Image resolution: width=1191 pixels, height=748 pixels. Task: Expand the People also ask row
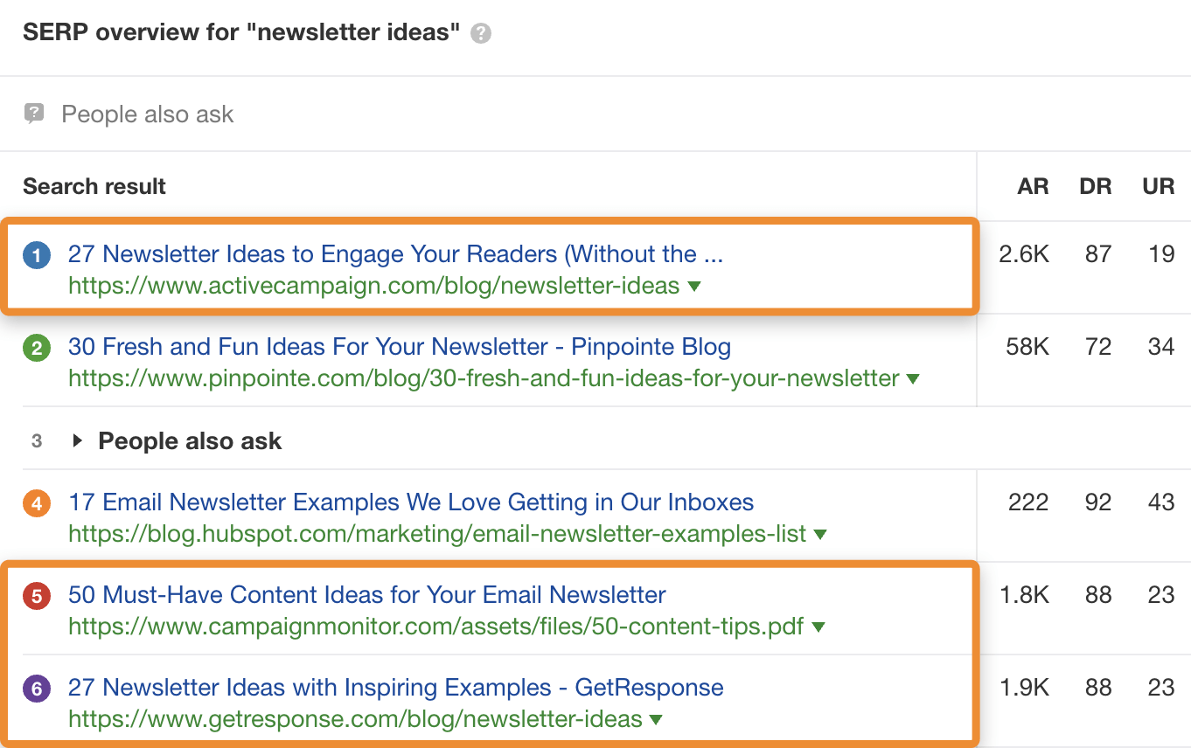(78, 440)
